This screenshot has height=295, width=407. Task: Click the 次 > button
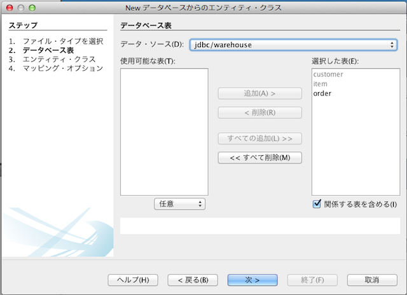point(252,280)
